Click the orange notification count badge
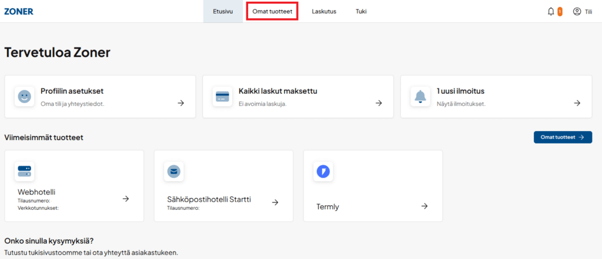 pos(560,11)
